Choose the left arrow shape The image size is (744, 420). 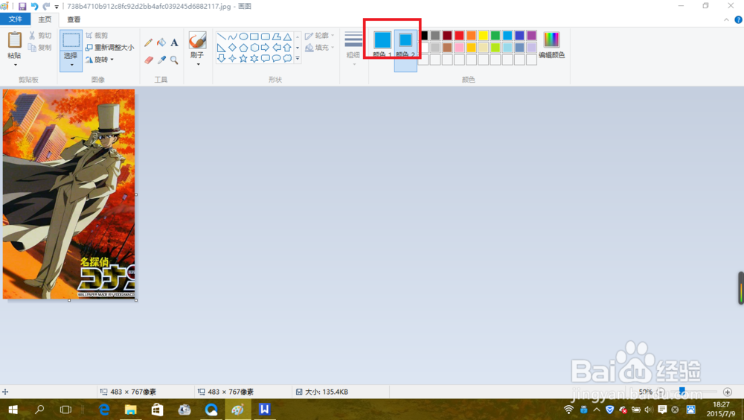(277, 48)
